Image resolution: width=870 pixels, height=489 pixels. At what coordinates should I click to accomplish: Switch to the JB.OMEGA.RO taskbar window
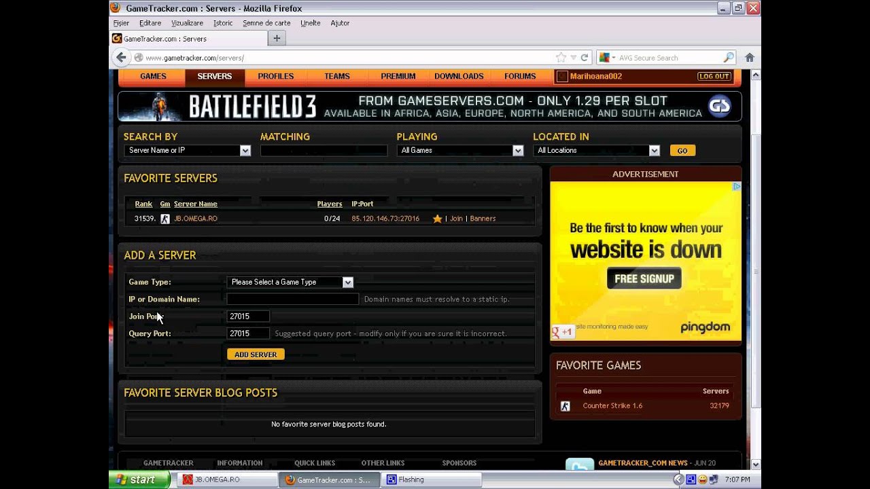[228, 479]
